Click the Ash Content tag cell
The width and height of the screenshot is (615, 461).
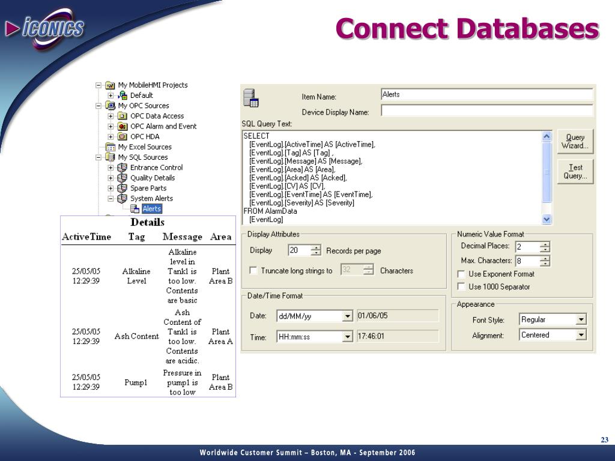136,336
